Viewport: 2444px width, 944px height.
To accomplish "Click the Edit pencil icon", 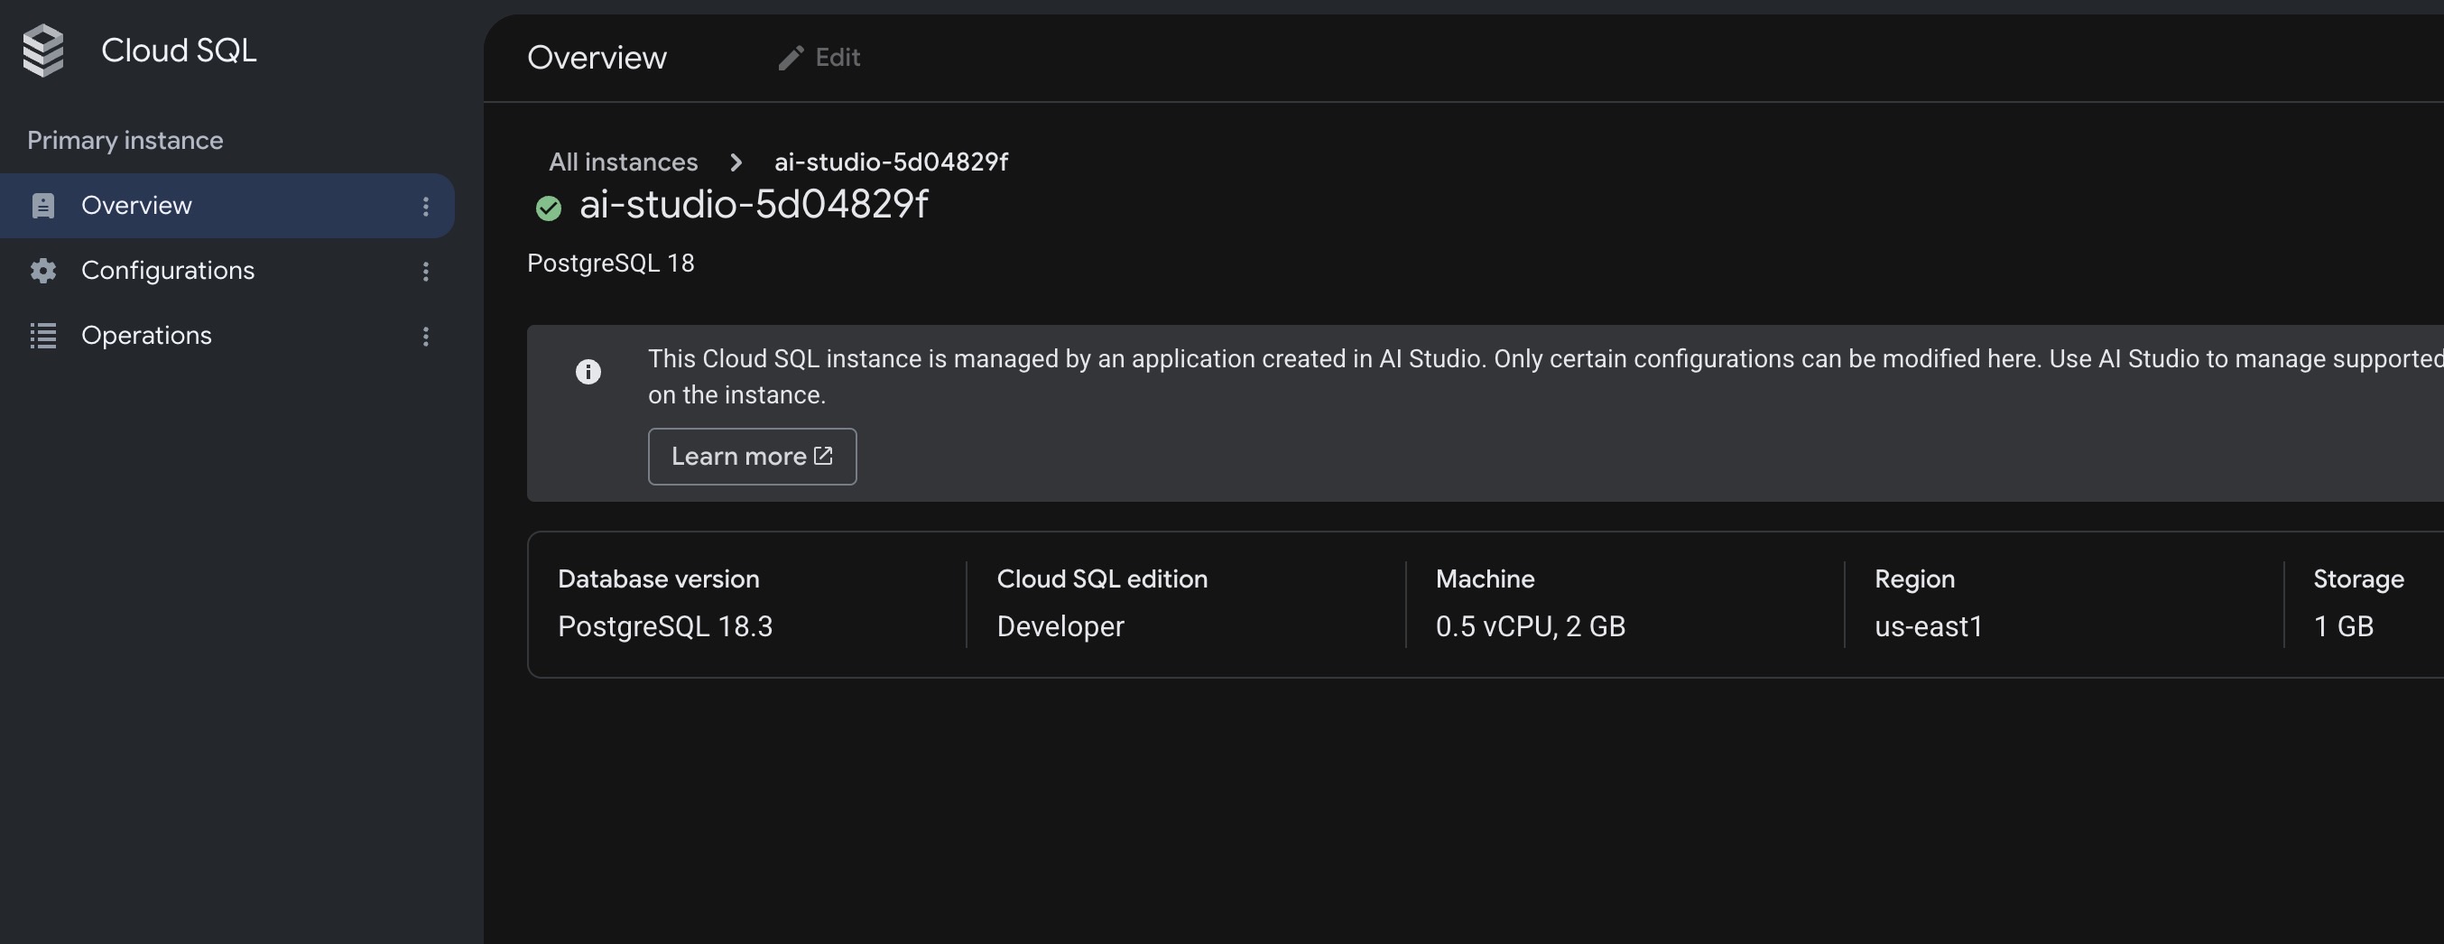I will [x=791, y=58].
